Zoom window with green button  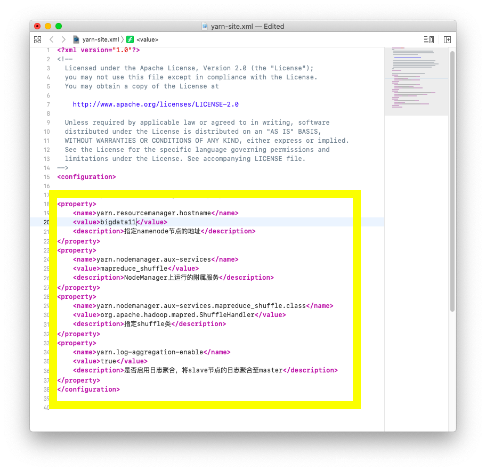[59, 26]
